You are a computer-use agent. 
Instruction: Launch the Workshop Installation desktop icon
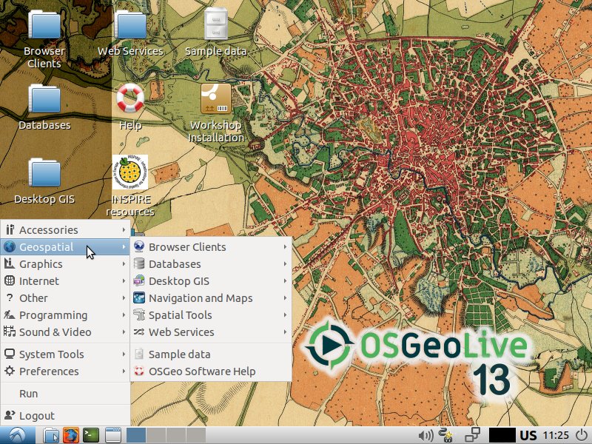[x=215, y=98]
